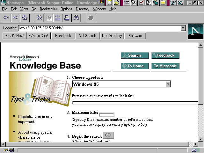
Task: Click the Open Location toolbar icon
Action: pyautogui.click(x=58, y=18)
